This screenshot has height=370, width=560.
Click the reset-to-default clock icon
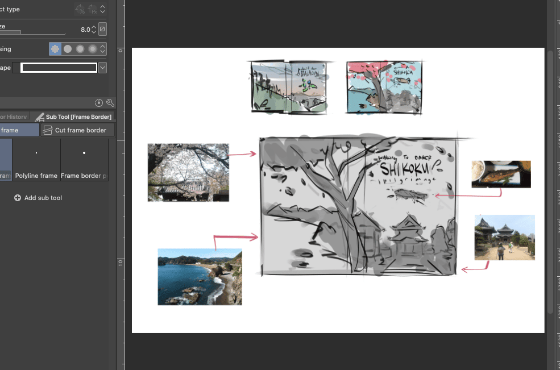[99, 103]
